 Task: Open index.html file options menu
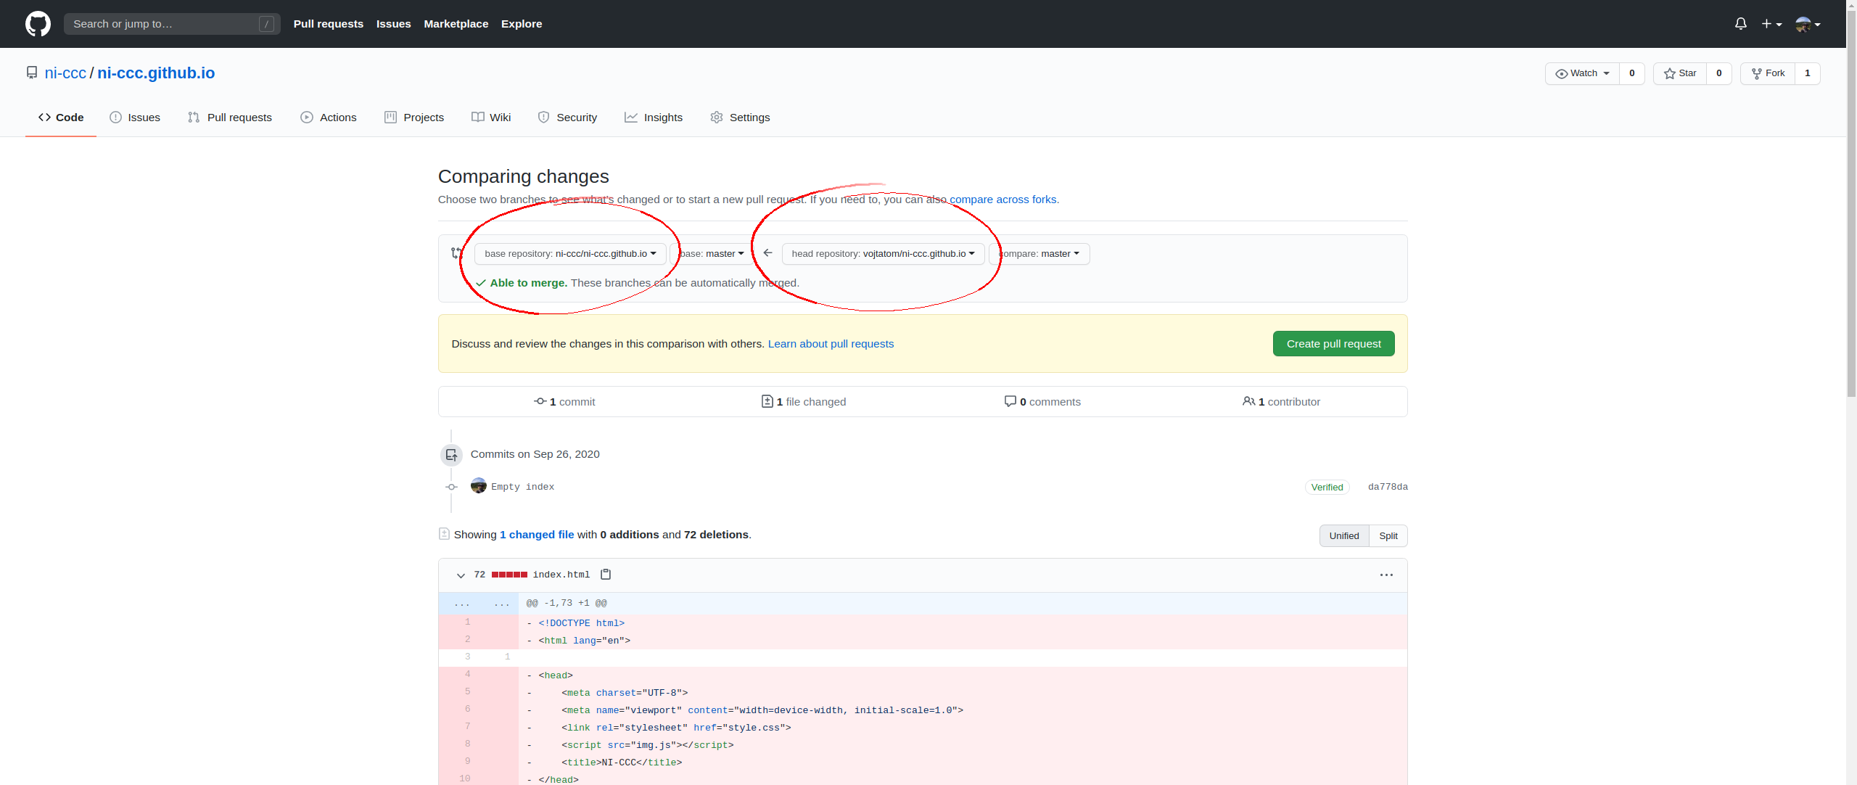[x=1386, y=575]
